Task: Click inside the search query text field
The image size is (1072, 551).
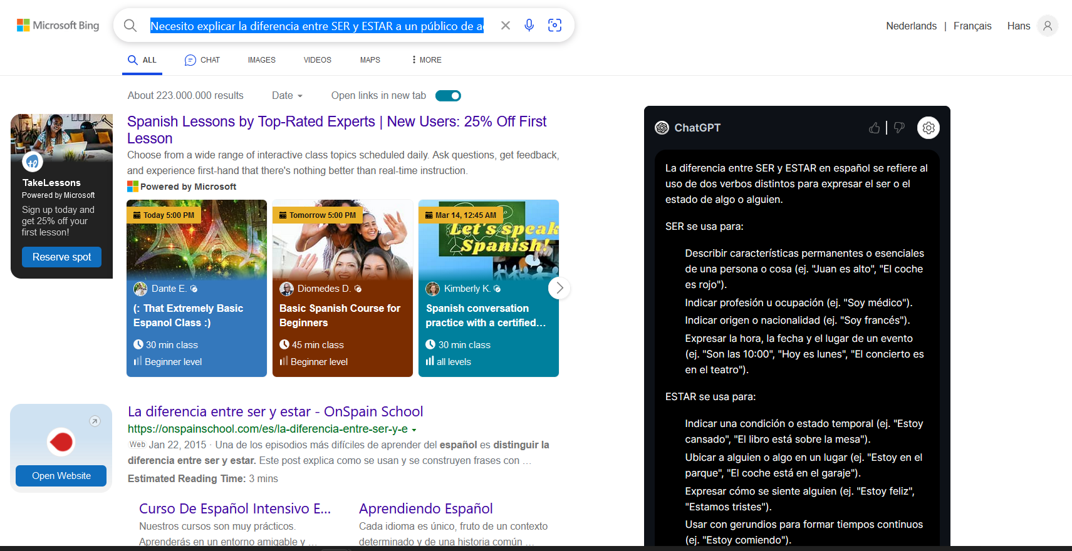Action: [x=316, y=26]
